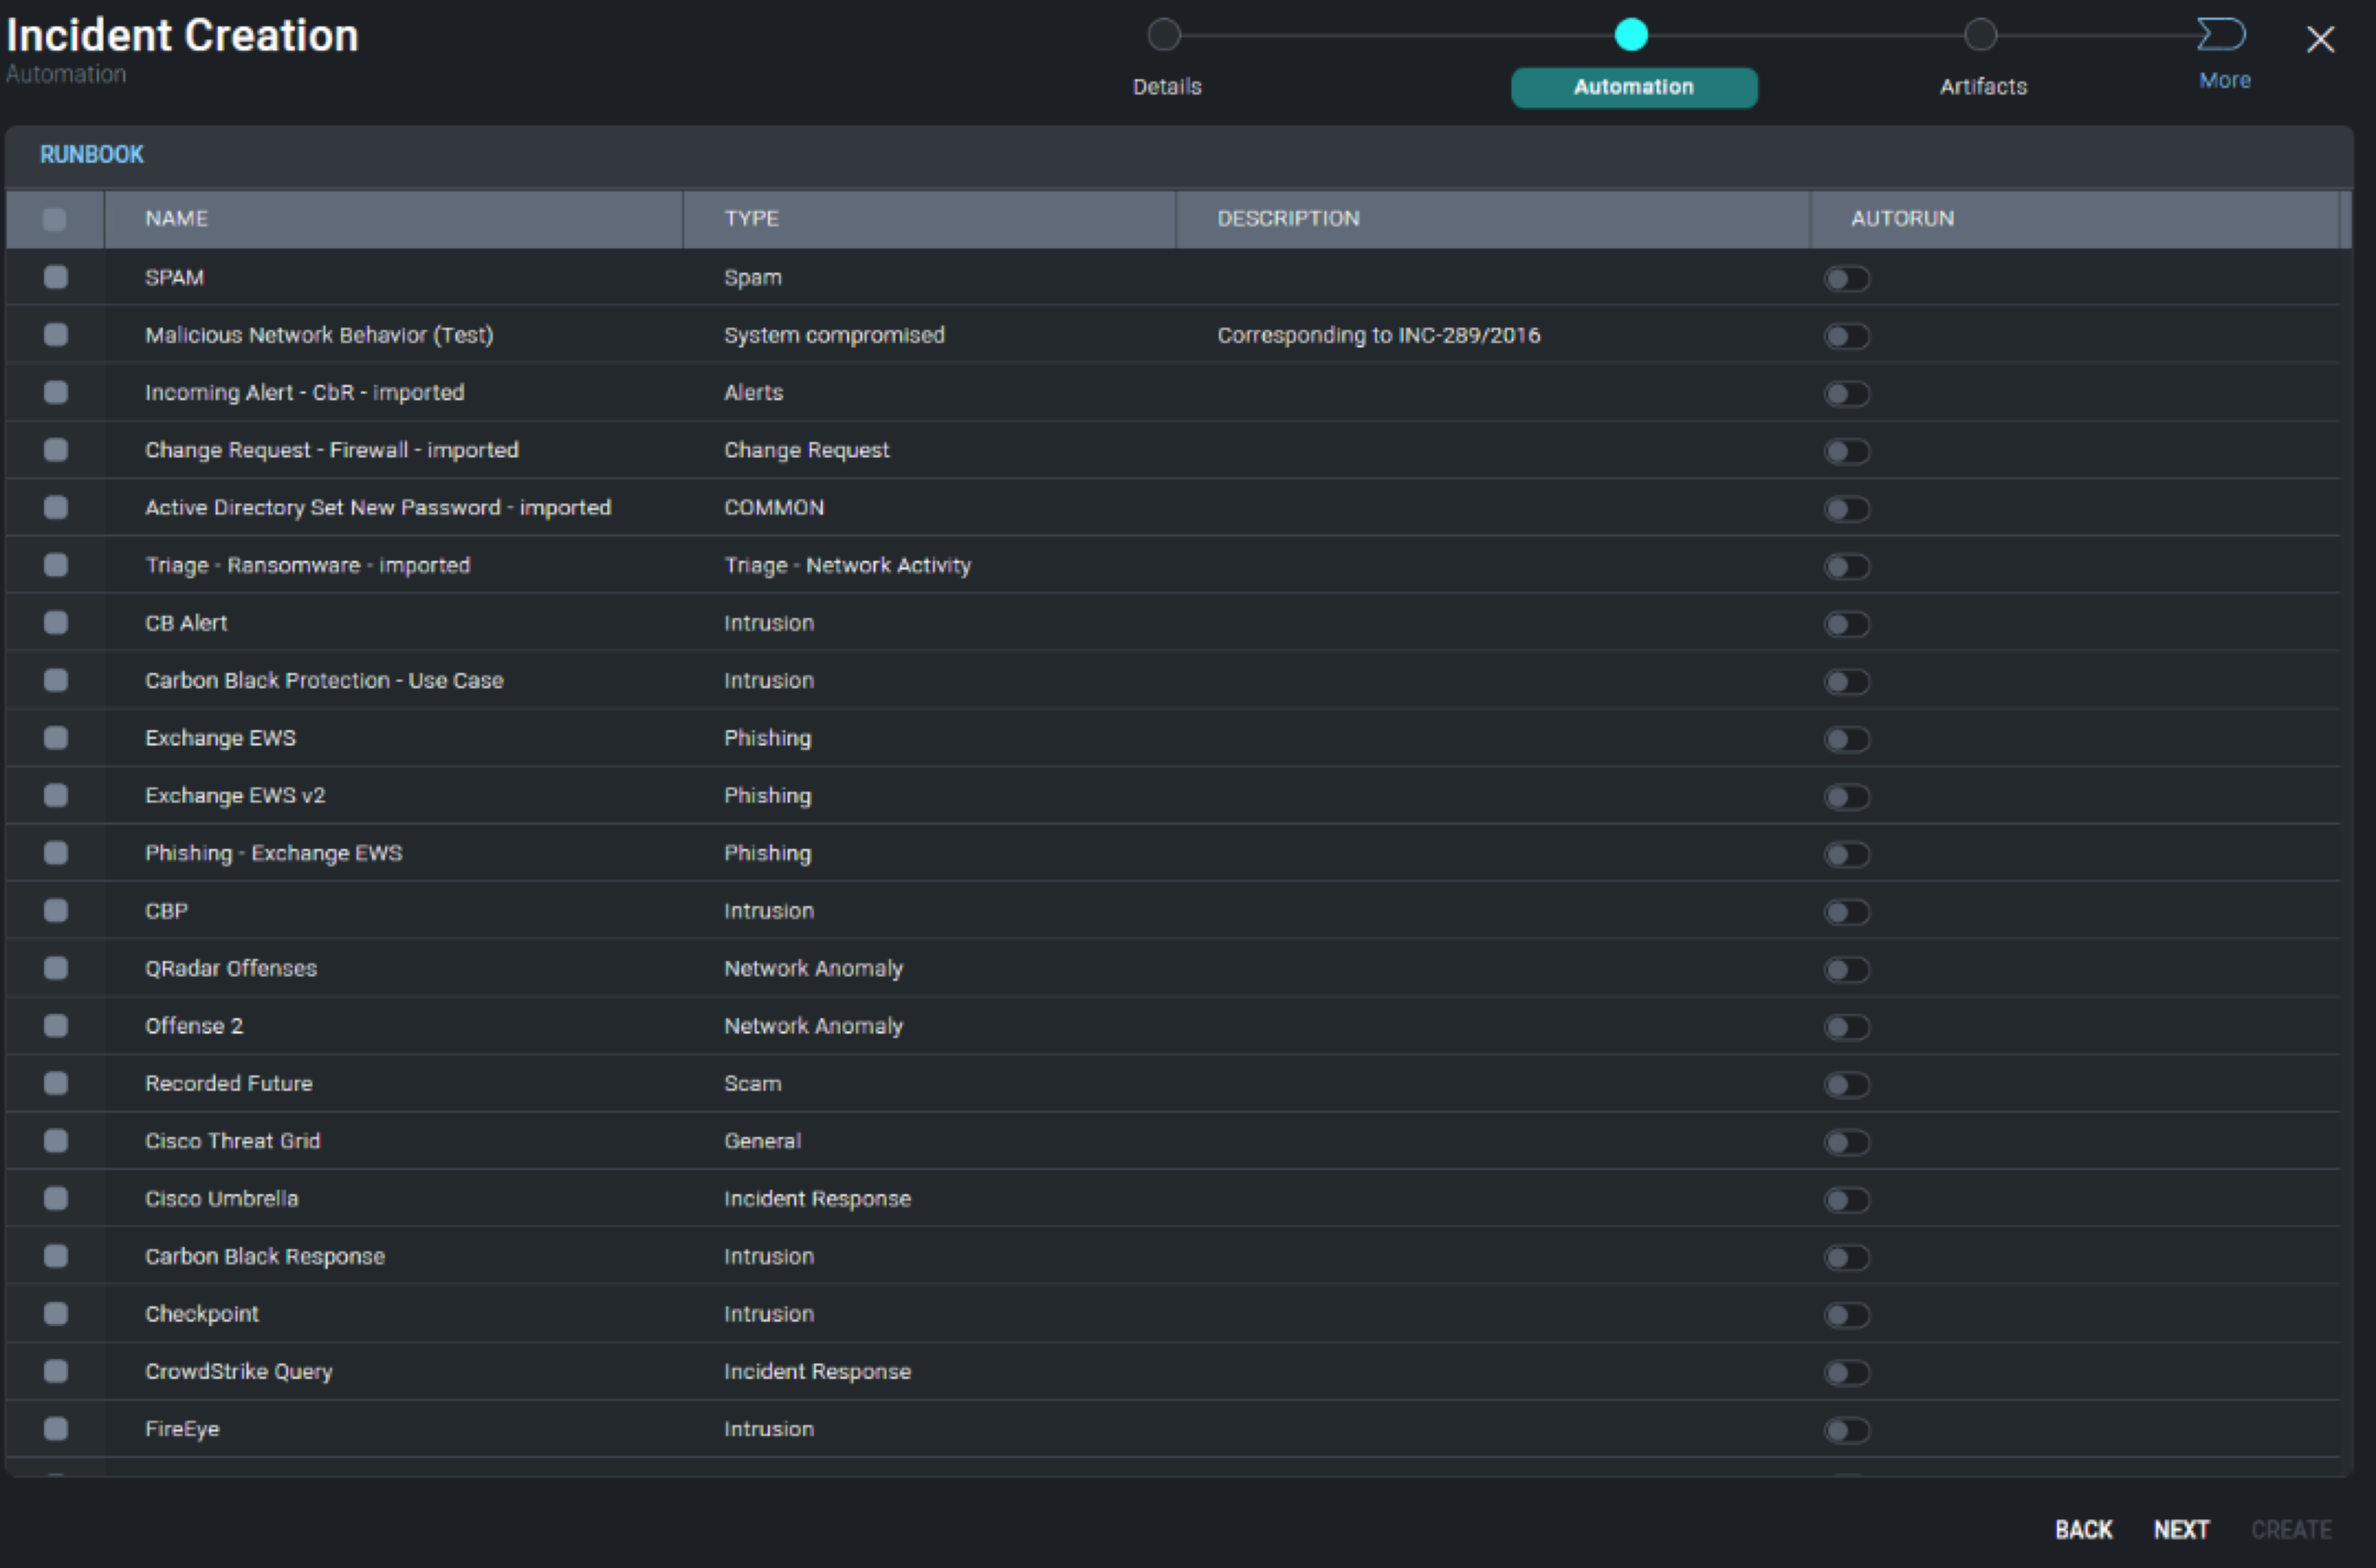Select the Cisco Umbrella runbook checkbox
This screenshot has height=1568, width=2376.
(54, 1198)
